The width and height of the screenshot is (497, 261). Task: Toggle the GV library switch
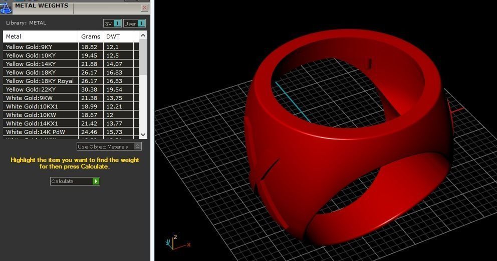[x=112, y=23]
